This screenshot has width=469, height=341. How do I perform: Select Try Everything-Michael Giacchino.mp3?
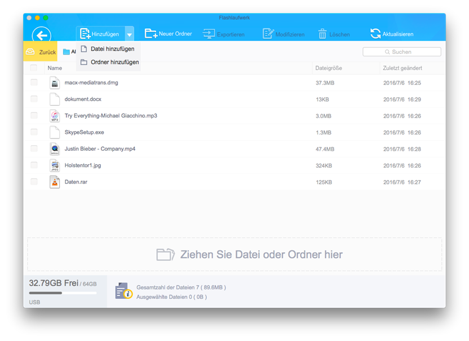[x=110, y=115]
